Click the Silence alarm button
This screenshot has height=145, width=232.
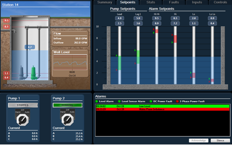tap(220, 140)
